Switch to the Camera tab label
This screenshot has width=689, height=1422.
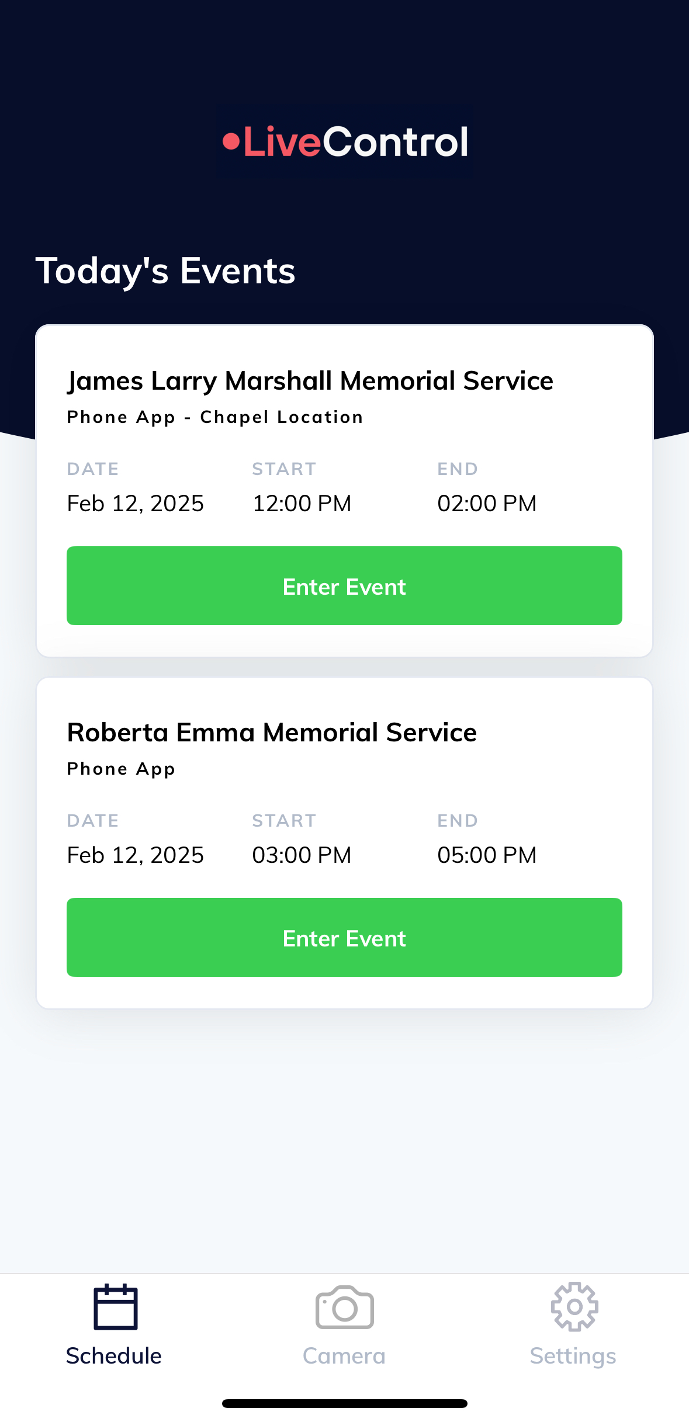click(x=344, y=1355)
